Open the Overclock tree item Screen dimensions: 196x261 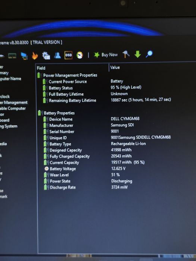5,97
